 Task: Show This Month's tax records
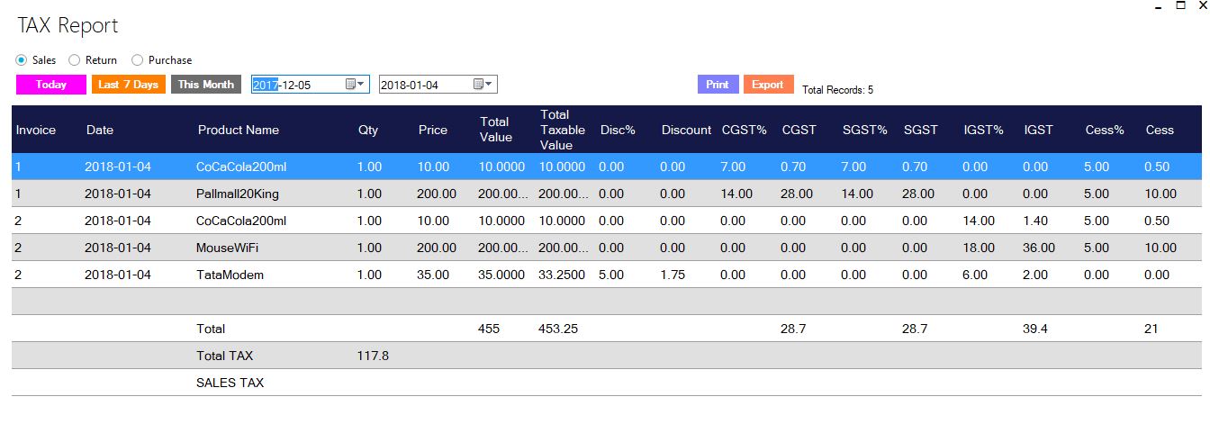tap(205, 85)
